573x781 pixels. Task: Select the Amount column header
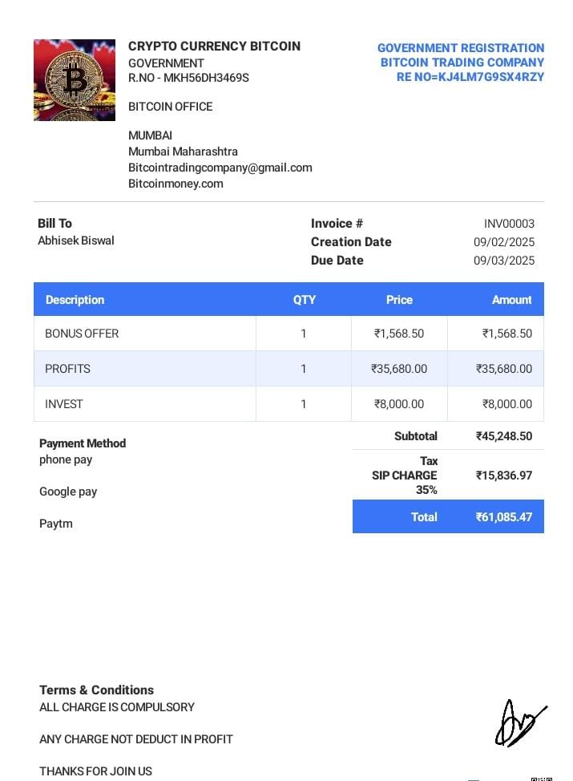pos(511,300)
